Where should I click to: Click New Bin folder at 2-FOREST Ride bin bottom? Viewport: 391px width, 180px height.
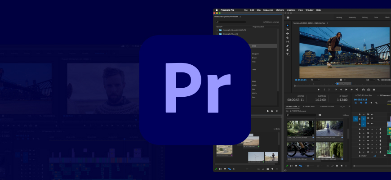(337, 166)
